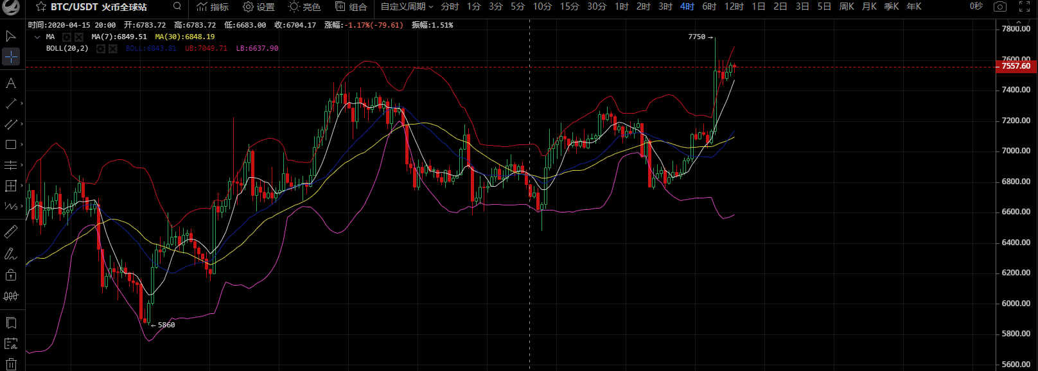Select the arrow cursor tool

(11, 36)
